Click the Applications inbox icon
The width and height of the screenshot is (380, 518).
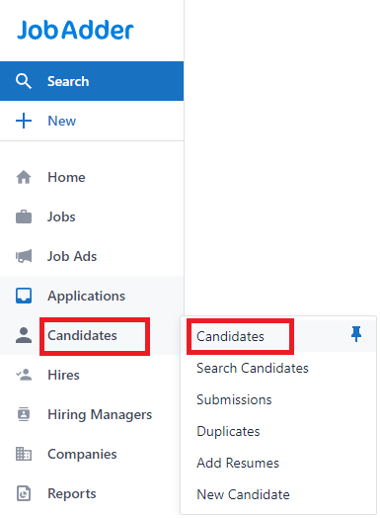coord(24,296)
